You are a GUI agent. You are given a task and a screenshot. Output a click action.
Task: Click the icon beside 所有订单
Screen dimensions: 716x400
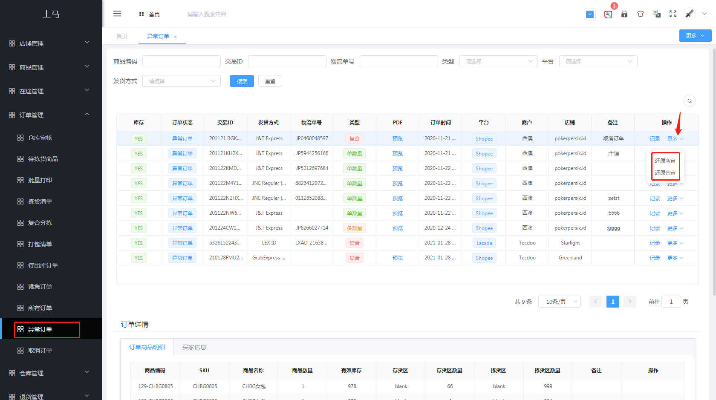(x=20, y=308)
